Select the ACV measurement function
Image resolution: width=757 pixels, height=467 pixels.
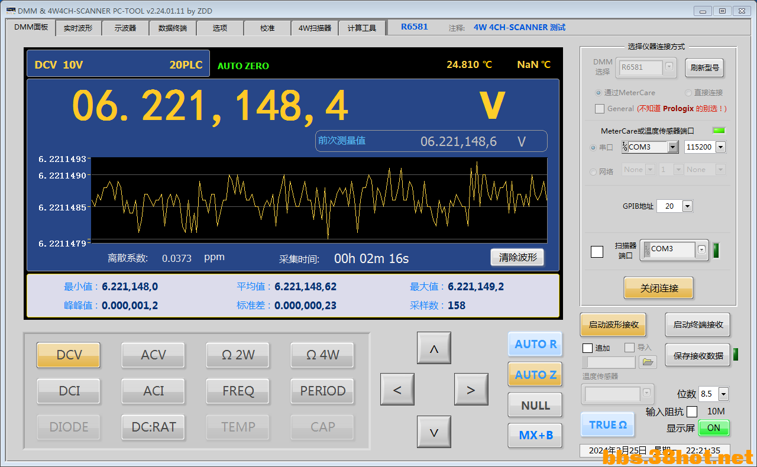(x=153, y=355)
